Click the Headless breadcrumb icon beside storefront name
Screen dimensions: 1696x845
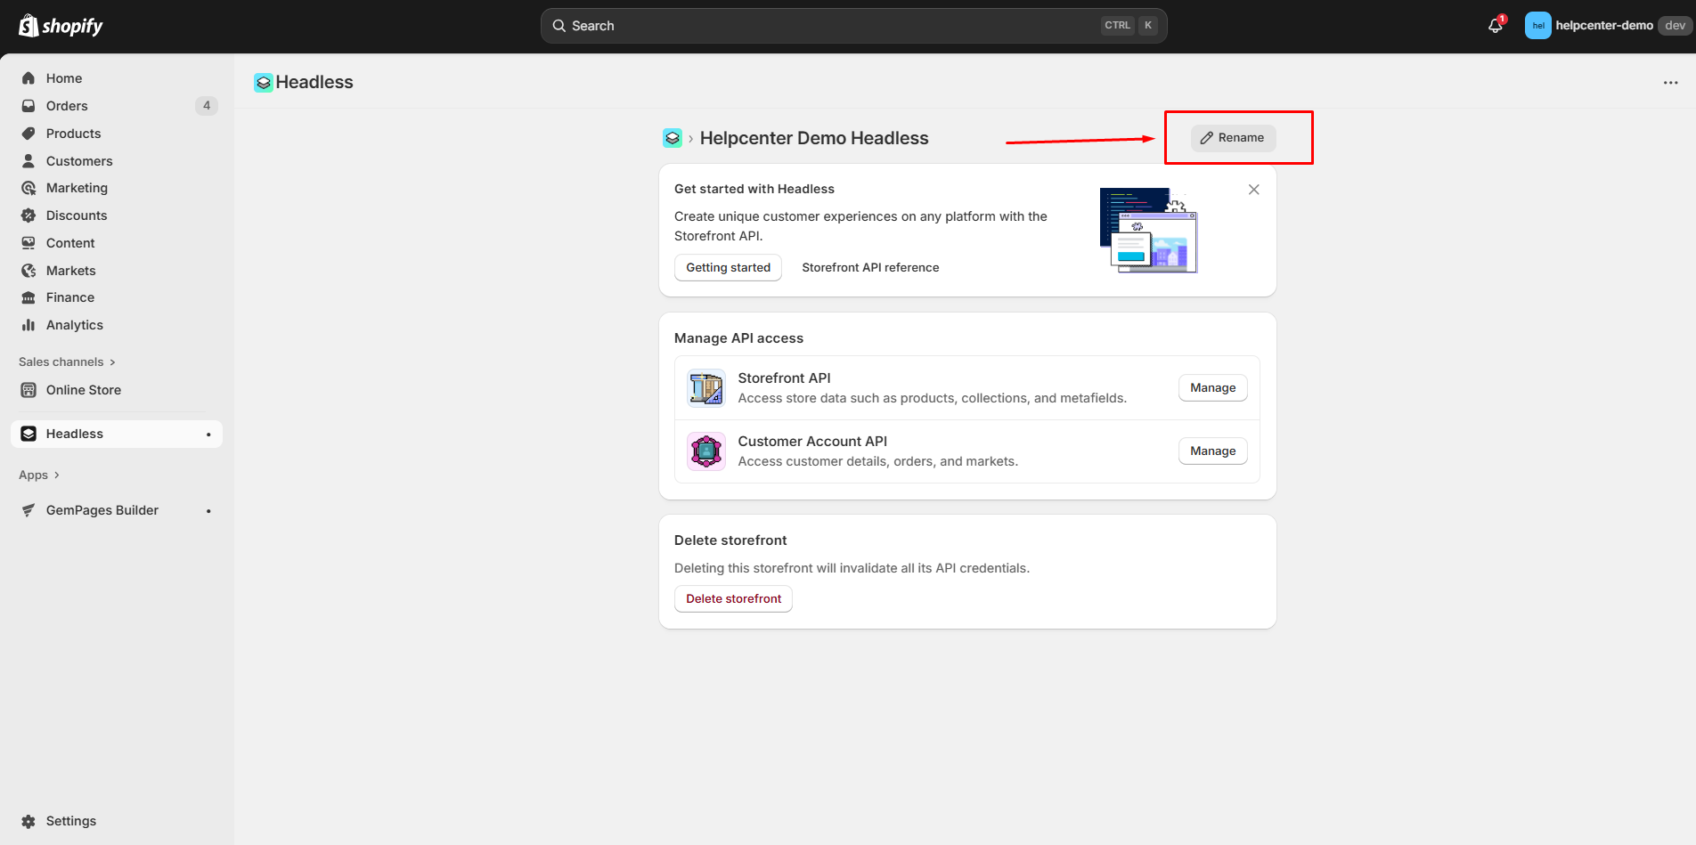tap(672, 138)
